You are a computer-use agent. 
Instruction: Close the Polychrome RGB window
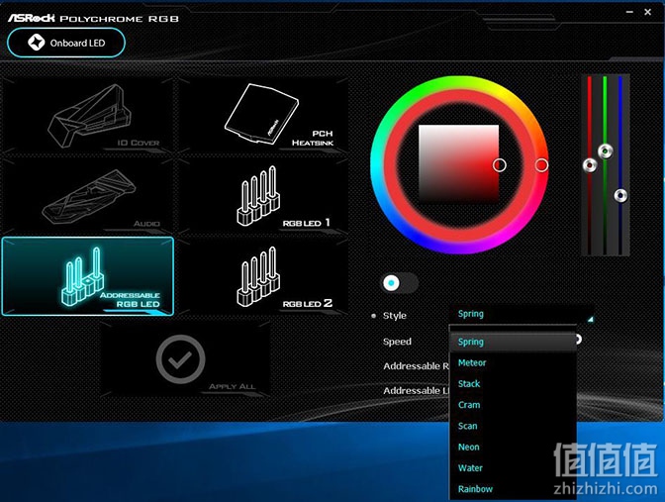(x=647, y=12)
